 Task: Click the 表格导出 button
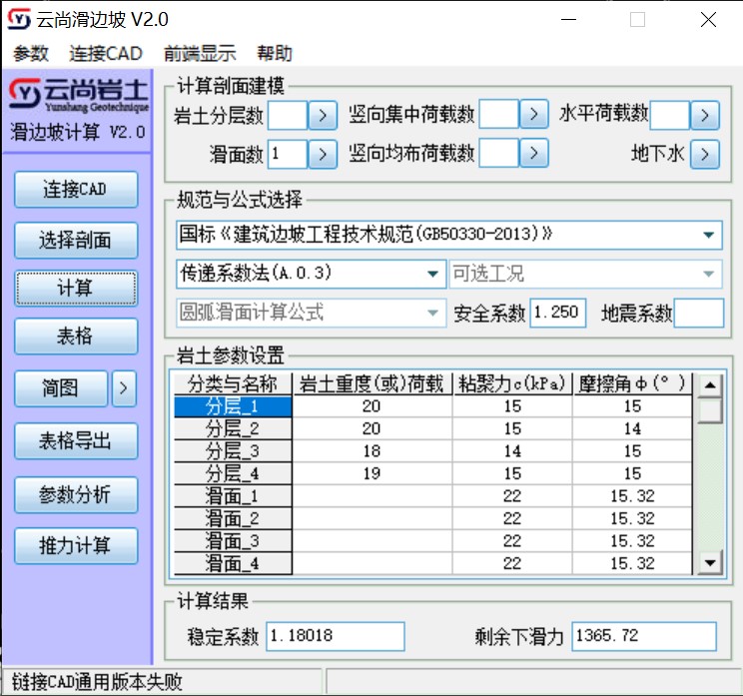click(x=76, y=441)
